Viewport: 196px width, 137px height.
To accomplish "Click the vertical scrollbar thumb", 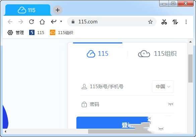I will click(x=191, y=68).
